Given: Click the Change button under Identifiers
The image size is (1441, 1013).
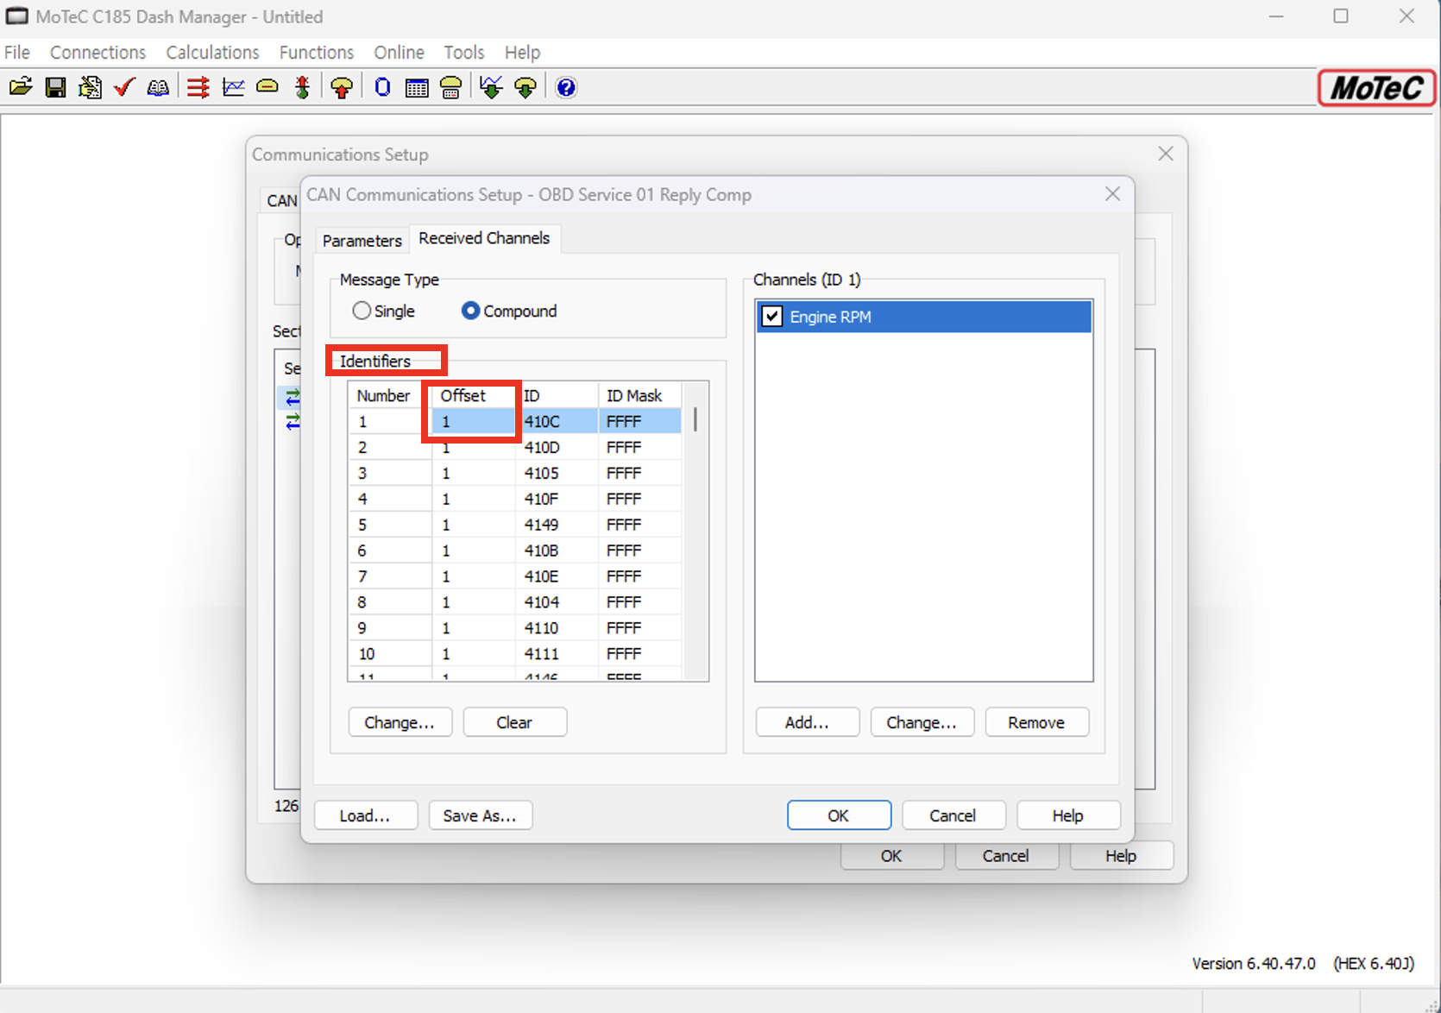Looking at the screenshot, I should coord(400,722).
